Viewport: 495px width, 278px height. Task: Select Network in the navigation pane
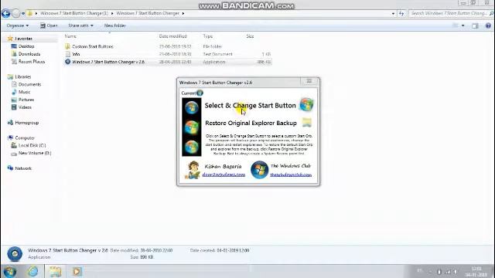click(x=23, y=168)
